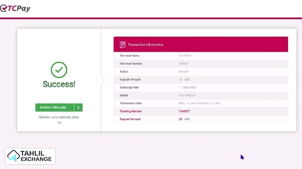Click the Transaction Information panel header
302x169 pixels.
(x=200, y=45)
